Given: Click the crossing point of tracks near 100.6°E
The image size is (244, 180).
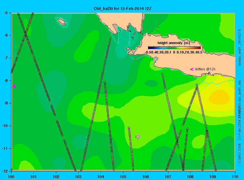Looking at the screenshot, I should [x=25, y=33].
